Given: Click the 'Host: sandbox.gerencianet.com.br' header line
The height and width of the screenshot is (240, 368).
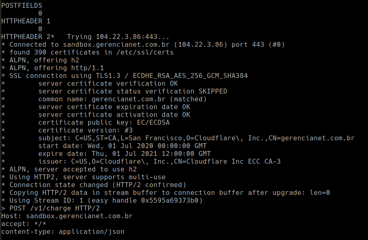Looking at the screenshot, I should (x=67, y=216).
